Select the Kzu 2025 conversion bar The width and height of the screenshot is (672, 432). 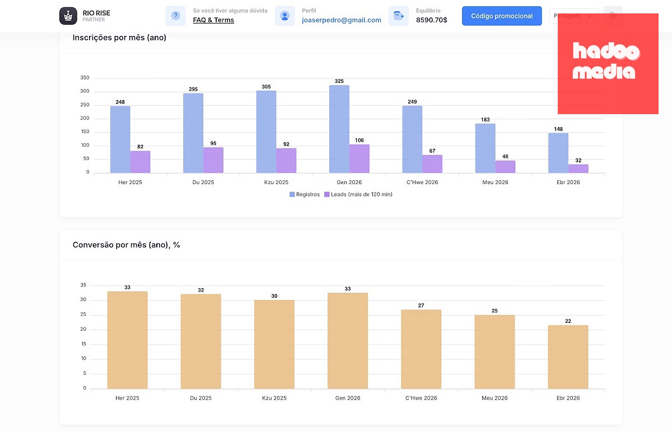(274, 345)
